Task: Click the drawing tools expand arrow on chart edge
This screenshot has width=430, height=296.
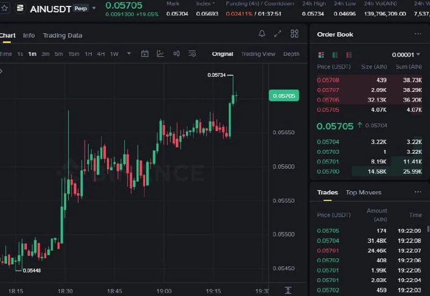Action: [x=1, y=71]
